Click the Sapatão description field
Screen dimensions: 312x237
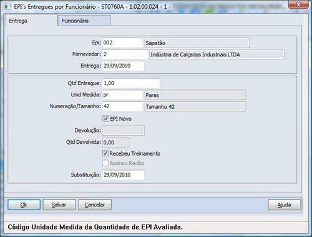(197, 43)
